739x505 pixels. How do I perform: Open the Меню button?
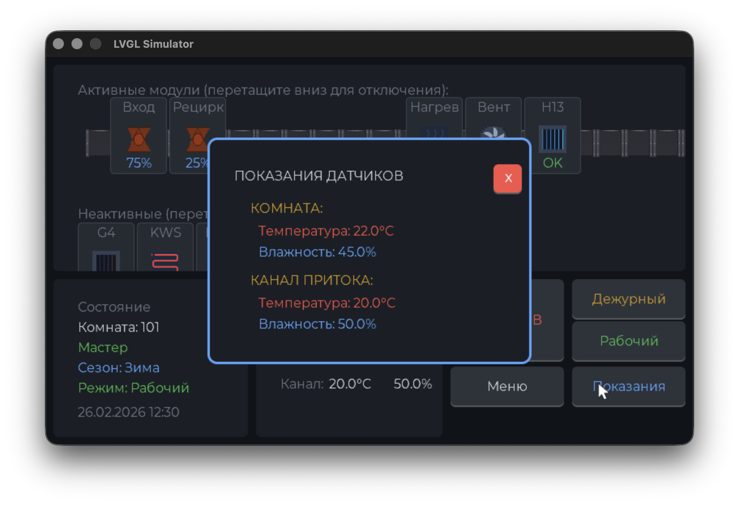pyautogui.click(x=507, y=386)
